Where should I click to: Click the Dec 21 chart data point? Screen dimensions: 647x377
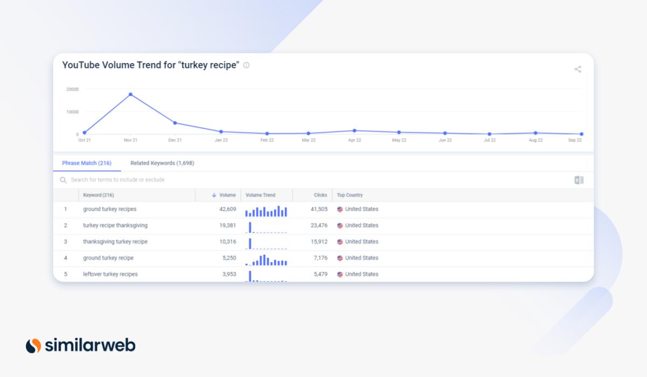pyautogui.click(x=175, y=123)
